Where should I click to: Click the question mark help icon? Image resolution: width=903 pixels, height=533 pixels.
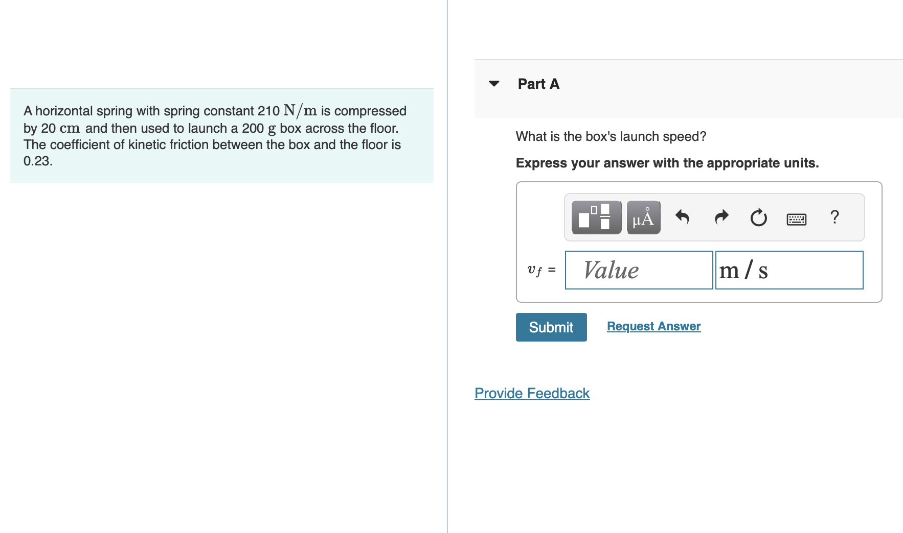834,217
